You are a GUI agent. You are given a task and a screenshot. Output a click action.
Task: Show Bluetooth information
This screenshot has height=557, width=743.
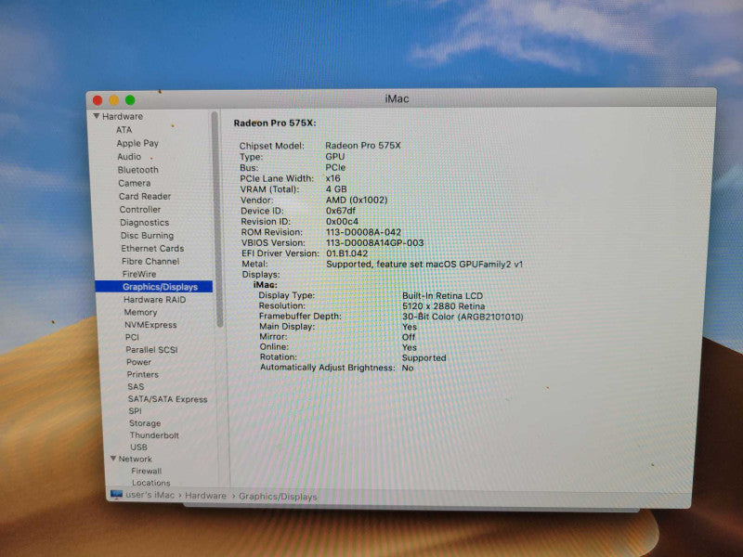tap(137, 170)
